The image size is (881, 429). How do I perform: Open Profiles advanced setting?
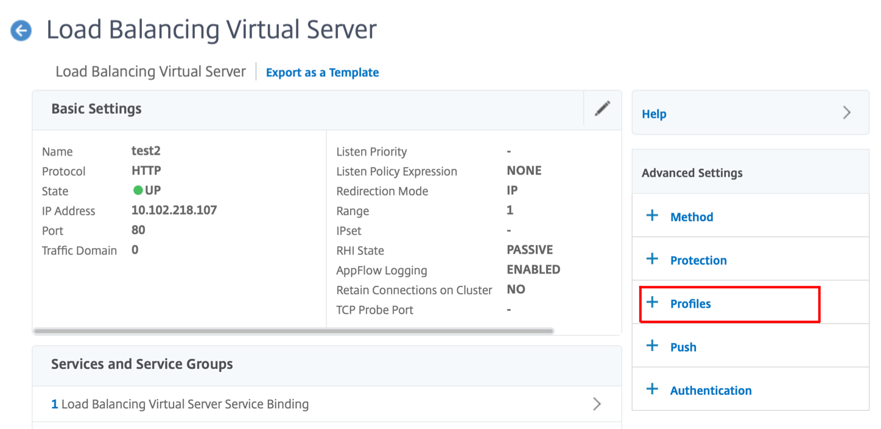click(690, 303)
